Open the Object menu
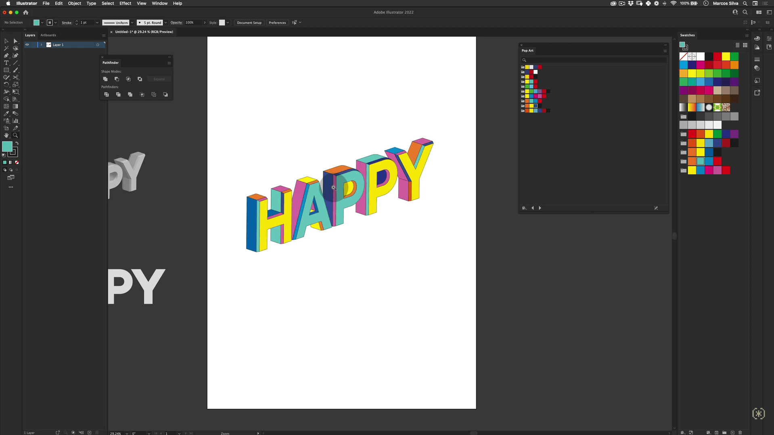This screenshot has width=774, height=435. tap(74, 3)
